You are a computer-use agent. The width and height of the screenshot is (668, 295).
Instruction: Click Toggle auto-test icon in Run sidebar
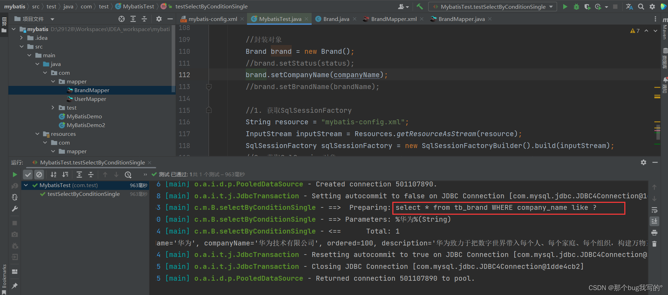[15, 197]
